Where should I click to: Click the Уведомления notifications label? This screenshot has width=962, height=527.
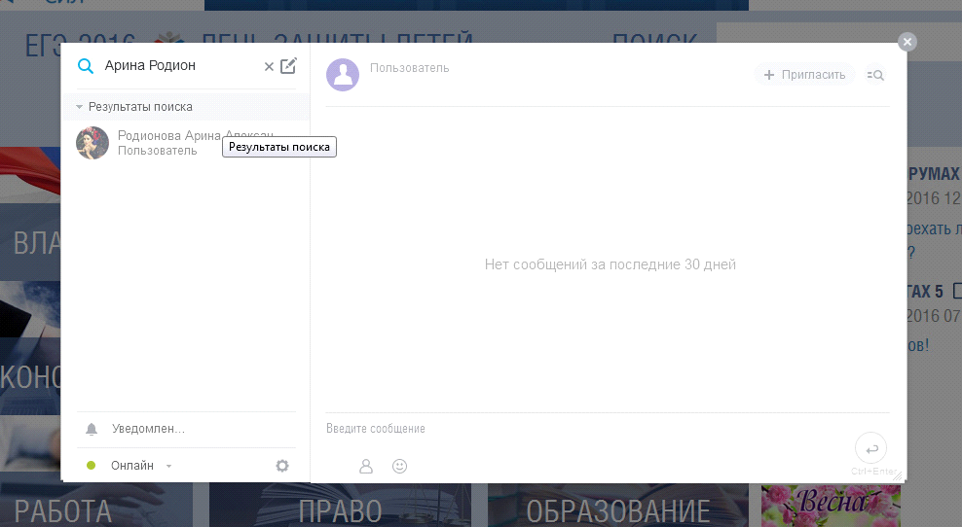[x=148, y=429]
